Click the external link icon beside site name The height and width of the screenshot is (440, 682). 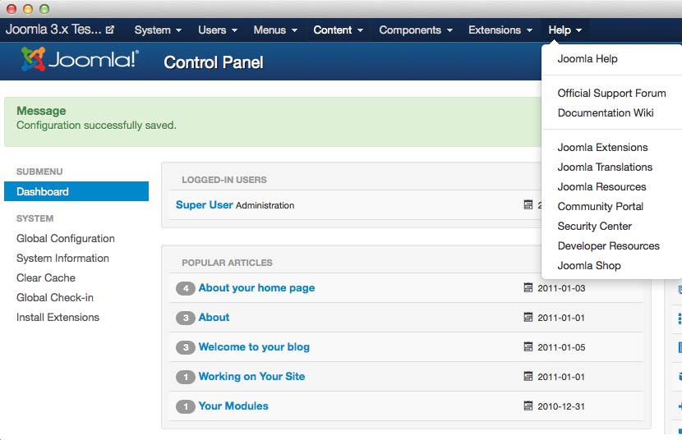[x=110, y=30]
